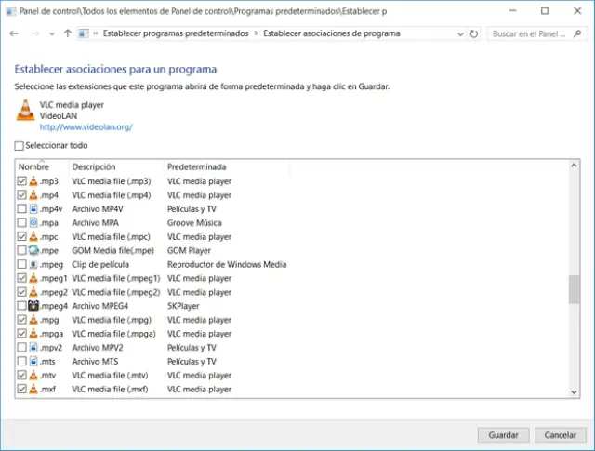Click the large VLC media player logo

[x=25, y=111]
